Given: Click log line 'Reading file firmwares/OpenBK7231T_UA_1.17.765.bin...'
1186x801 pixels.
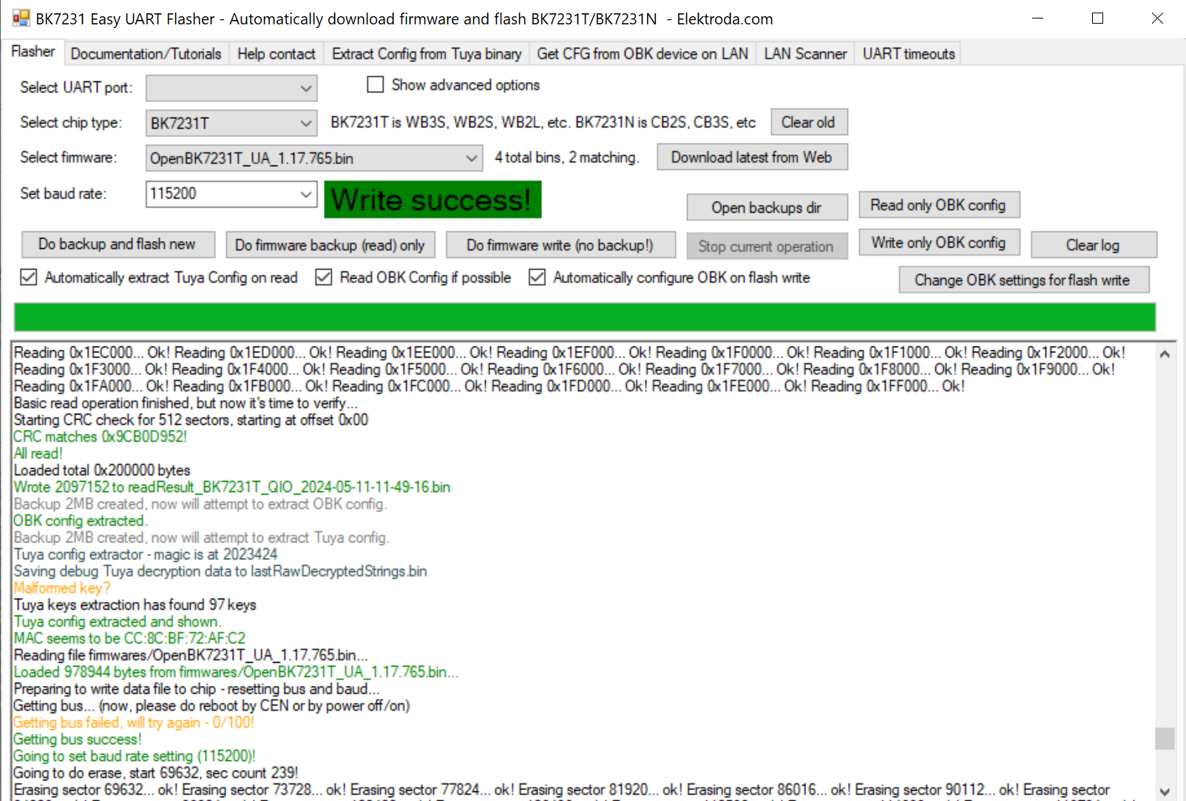Looking at the screenshot, I should click(x=191, y=655).
